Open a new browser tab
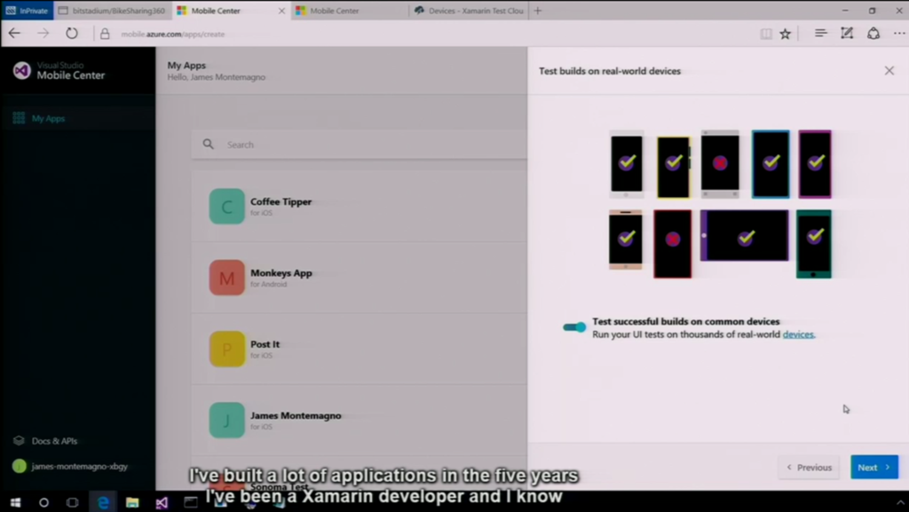The height and width of the screenshot is (512, 909). point(538,11)
